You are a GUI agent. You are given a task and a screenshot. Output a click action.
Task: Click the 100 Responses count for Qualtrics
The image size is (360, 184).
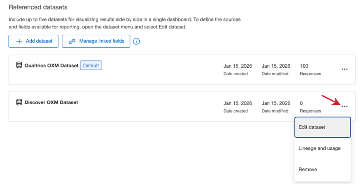click(304, 66)
